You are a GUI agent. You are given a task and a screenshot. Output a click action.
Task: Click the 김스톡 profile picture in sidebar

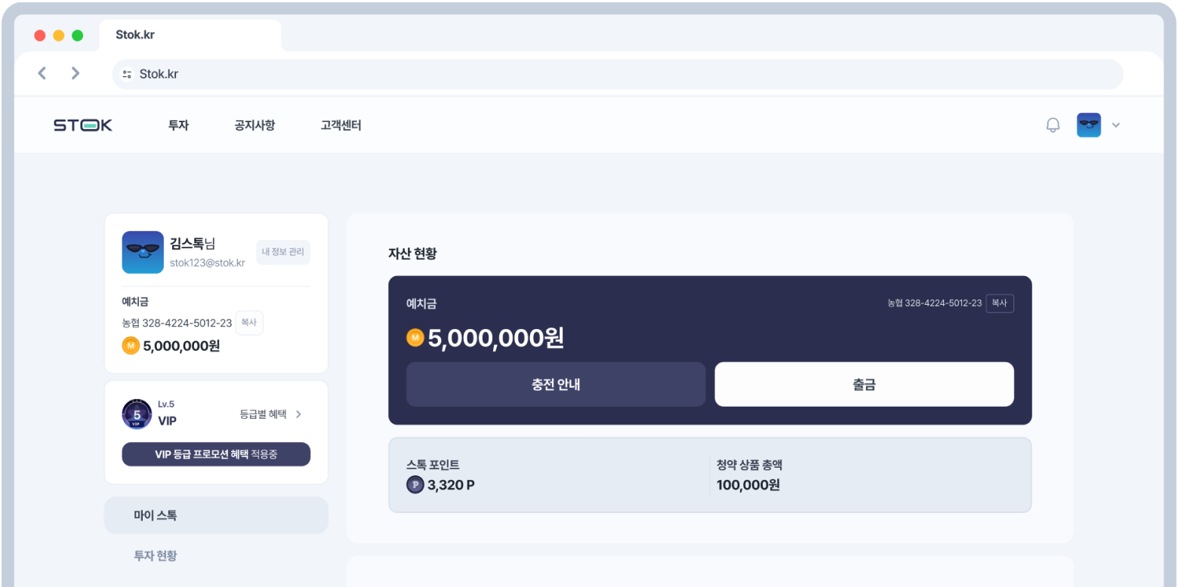coord(143,252)
